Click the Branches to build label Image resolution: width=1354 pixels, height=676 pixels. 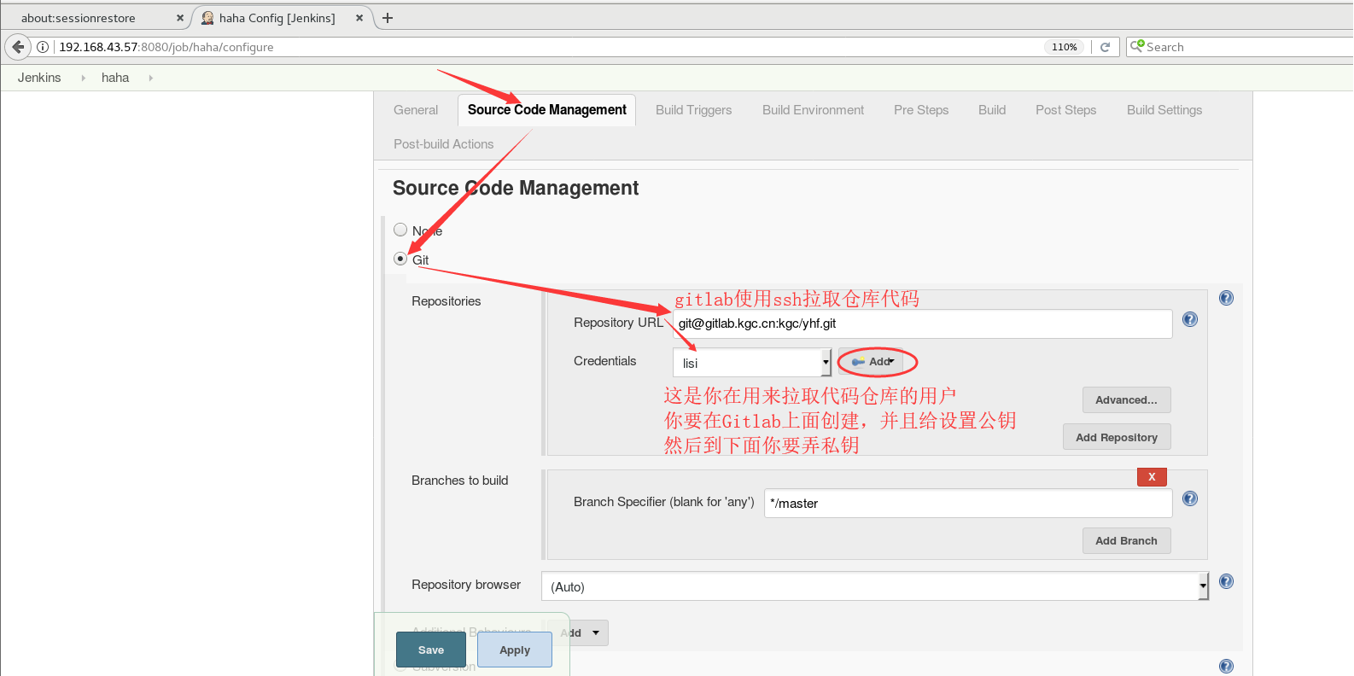point(459,481)
